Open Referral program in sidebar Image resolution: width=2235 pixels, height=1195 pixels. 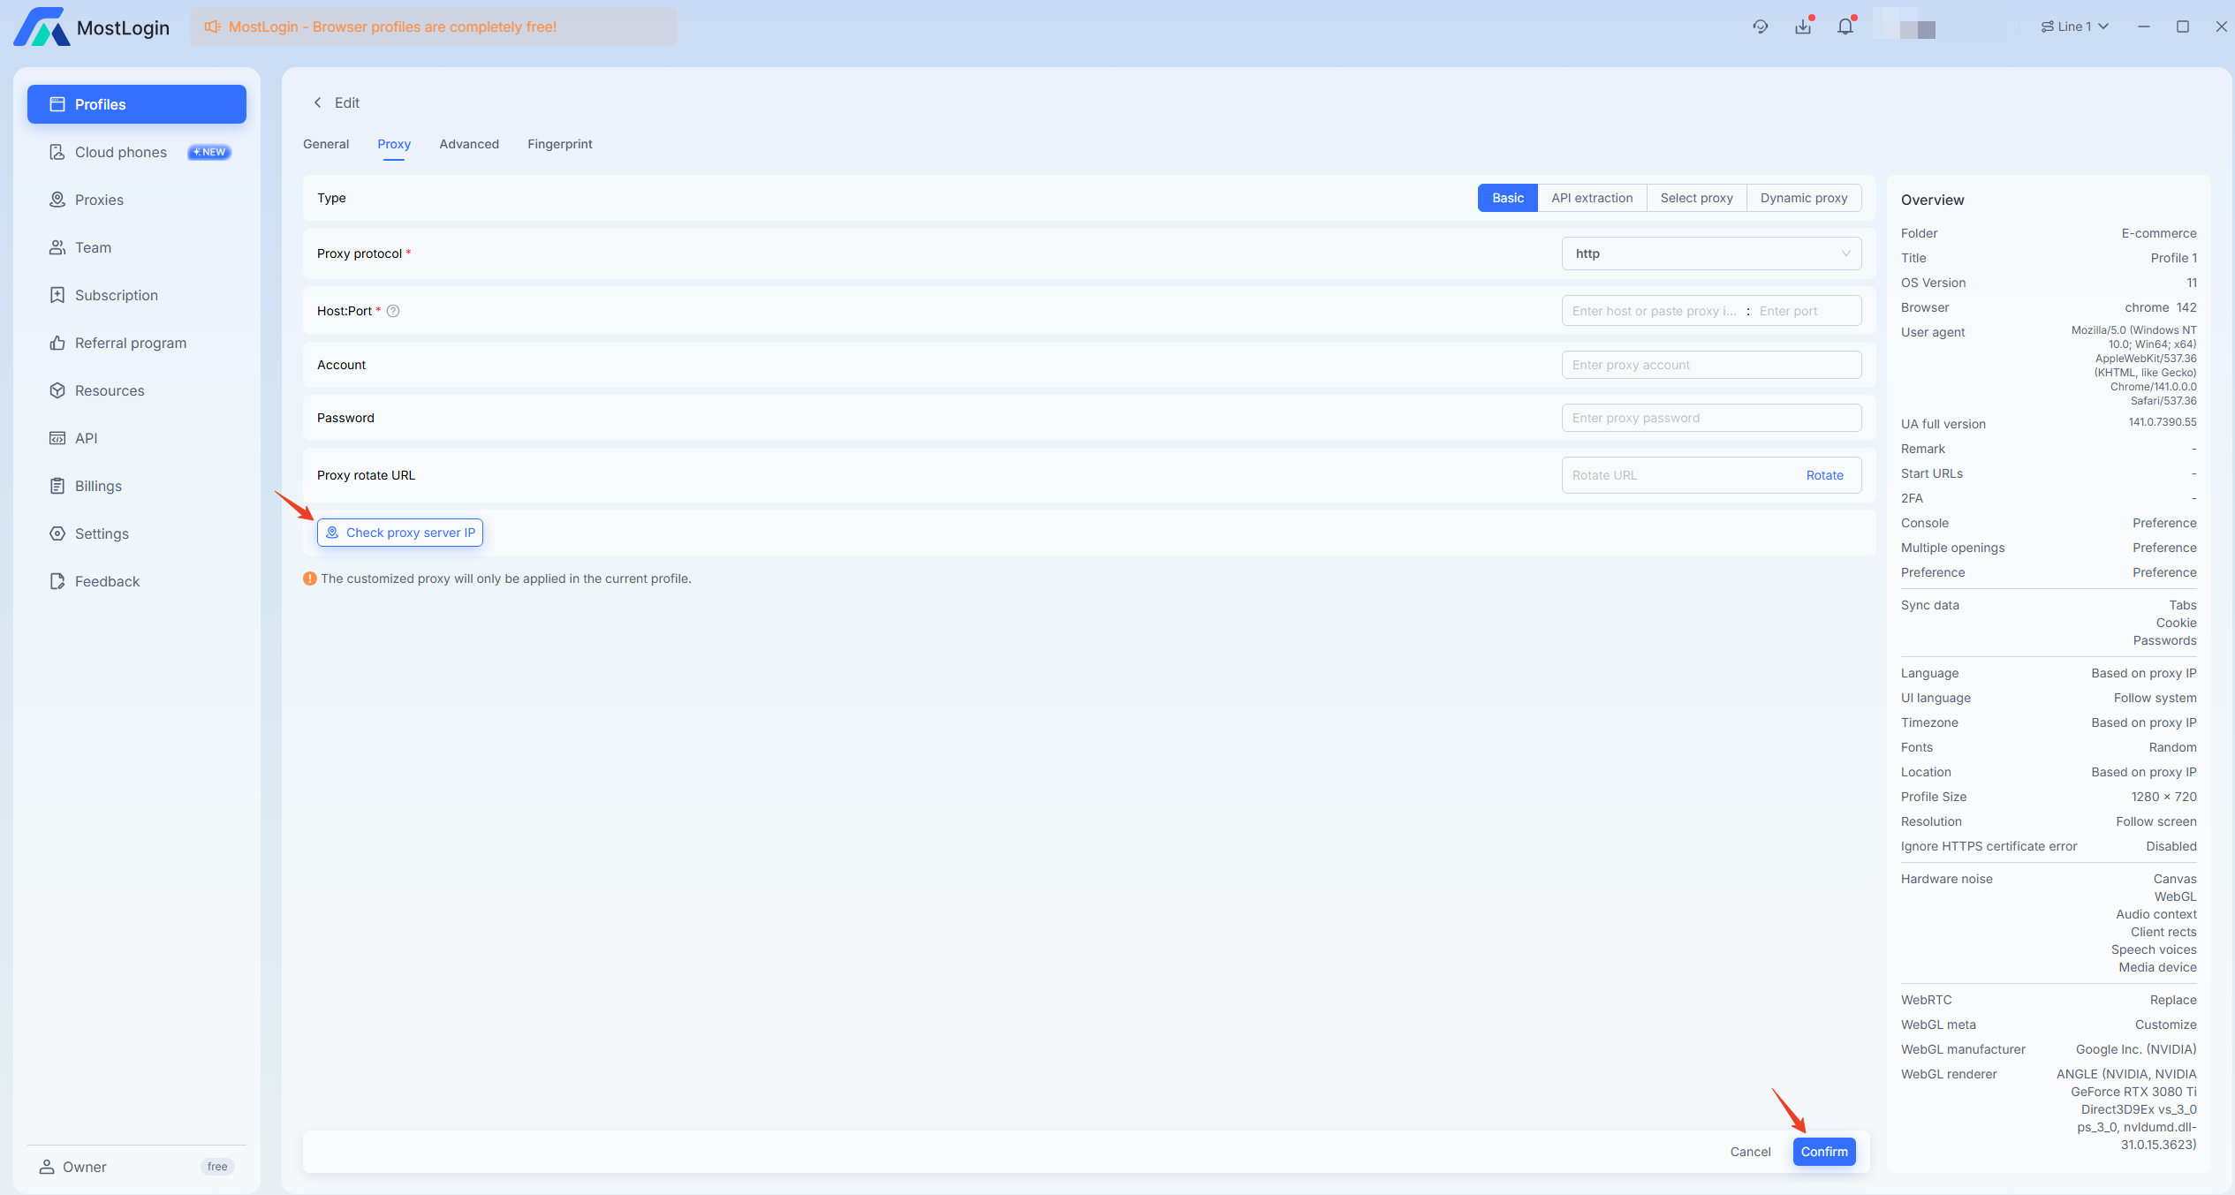(131, 343)
